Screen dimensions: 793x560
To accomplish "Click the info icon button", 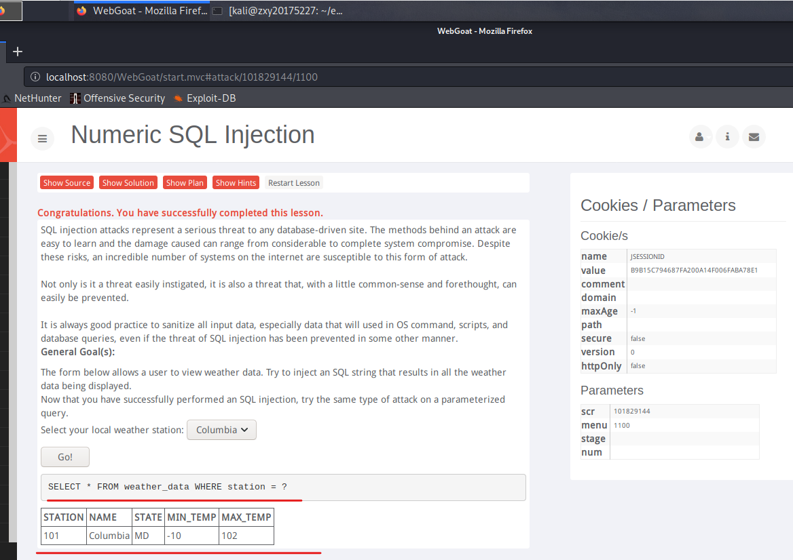I will (x=727, y=137).
